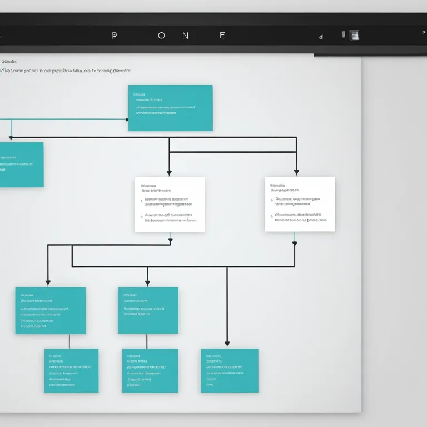Select the teal node cut off at left edge

(21, 165)
